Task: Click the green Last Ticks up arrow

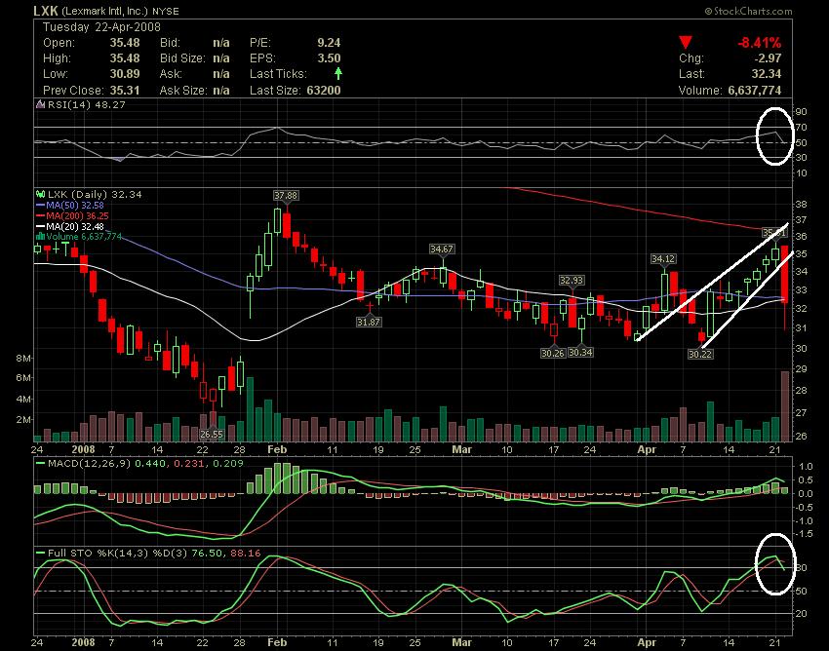Action: 337,73
